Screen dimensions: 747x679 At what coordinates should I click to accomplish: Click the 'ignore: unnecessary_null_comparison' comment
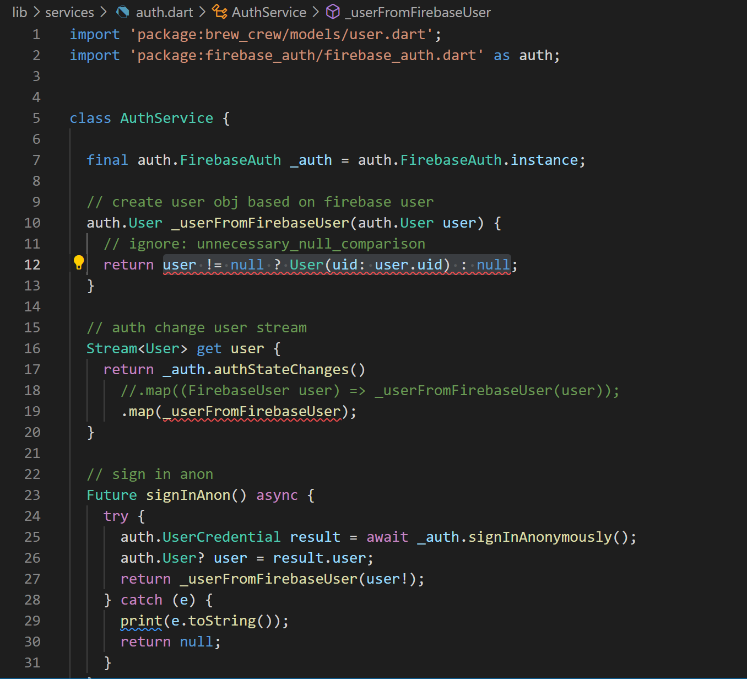click(x=264, y=244)
